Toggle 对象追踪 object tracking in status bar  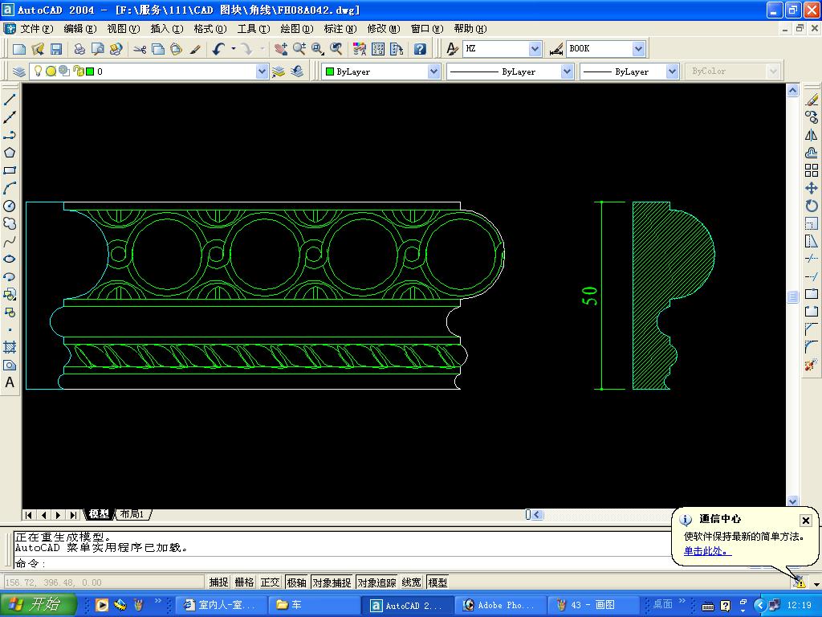click(377, 582)
